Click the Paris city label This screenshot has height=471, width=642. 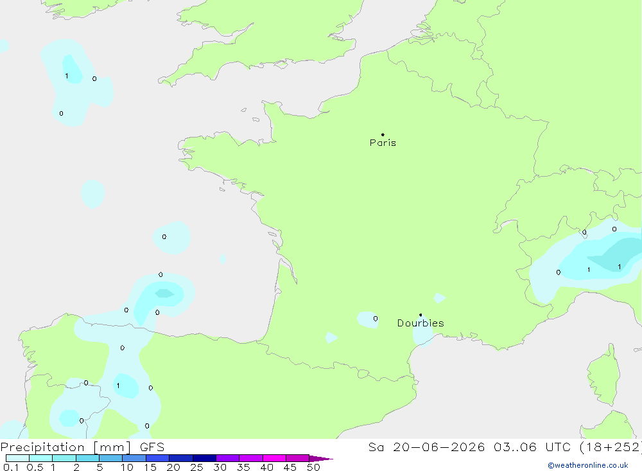[x=383, y=143]
